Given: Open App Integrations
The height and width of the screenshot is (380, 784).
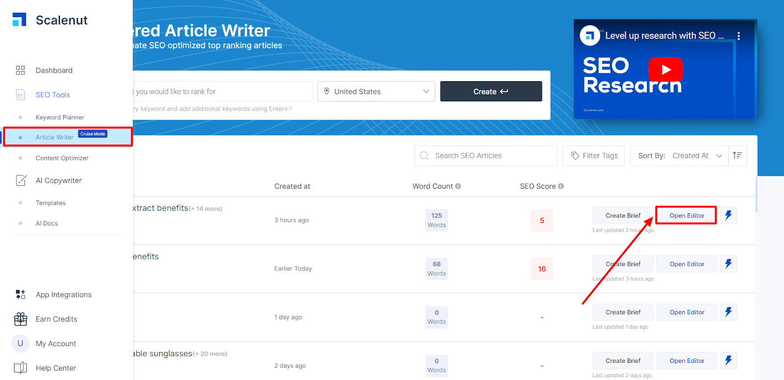Looking at the screenshot, I should pos(64,295).
